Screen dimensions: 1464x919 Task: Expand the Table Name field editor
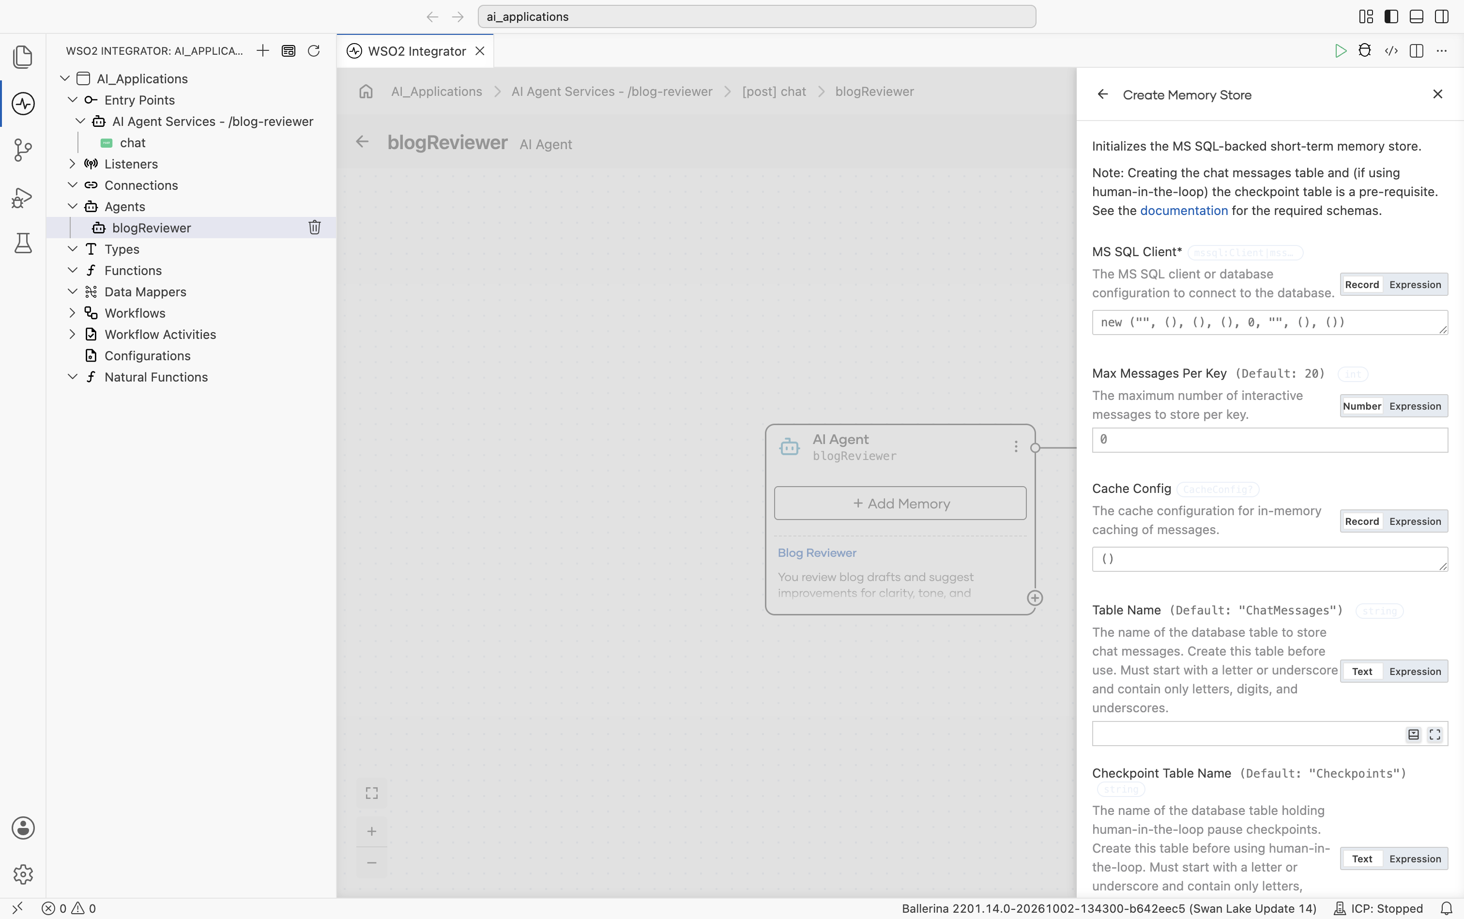click(1435, 735)
